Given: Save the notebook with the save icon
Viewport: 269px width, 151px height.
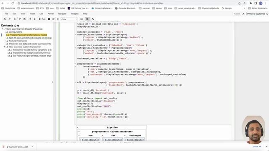Looking at the screenshot, I should (x=5, y=19).
